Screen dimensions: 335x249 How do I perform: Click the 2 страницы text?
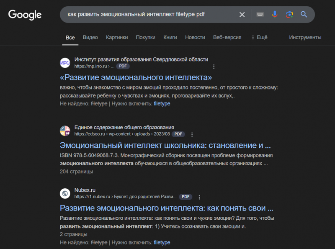pos(74,234)
